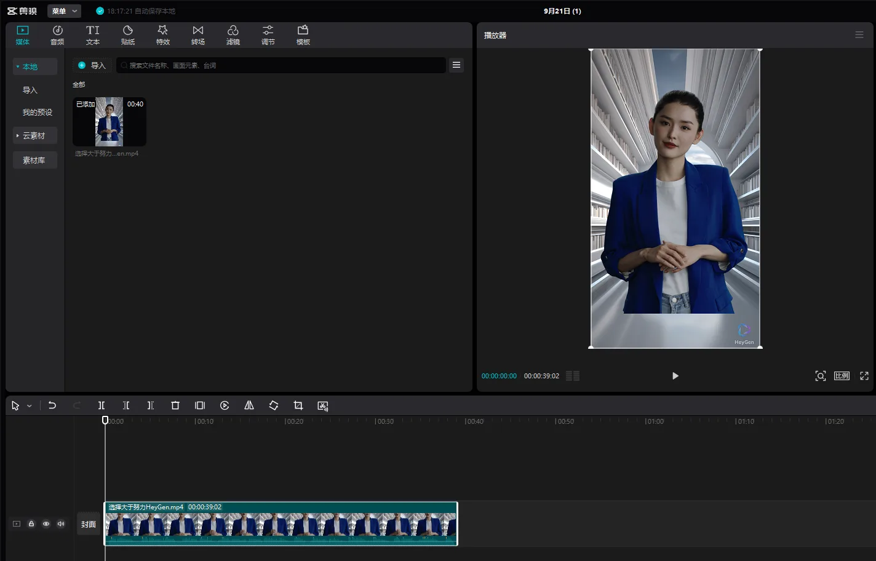Open the pointer tool mode dropdown
Image resolution: width=876 pixels, height=561 pixels.
pyautogui.click(x=29, y=406)
